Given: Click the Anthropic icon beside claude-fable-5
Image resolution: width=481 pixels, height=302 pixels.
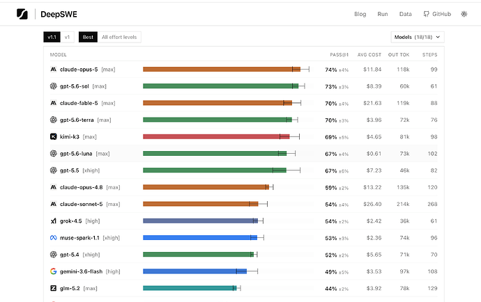Looking at the screenshot, I should 54,103.
